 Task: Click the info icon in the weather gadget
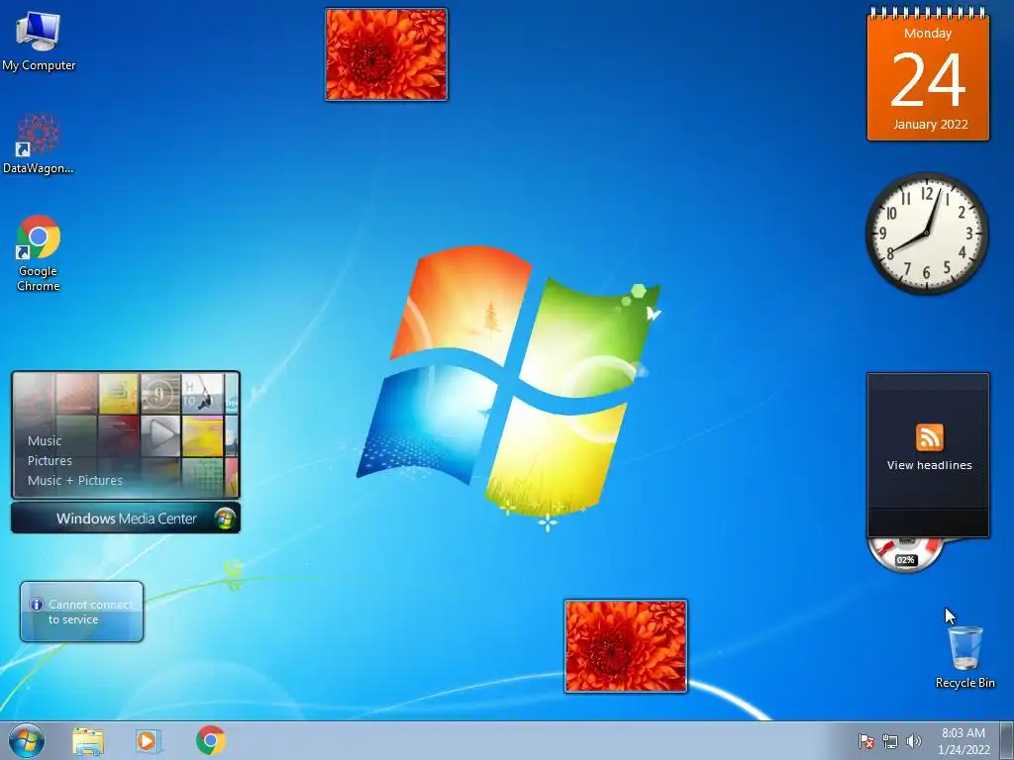pos(37,605)
